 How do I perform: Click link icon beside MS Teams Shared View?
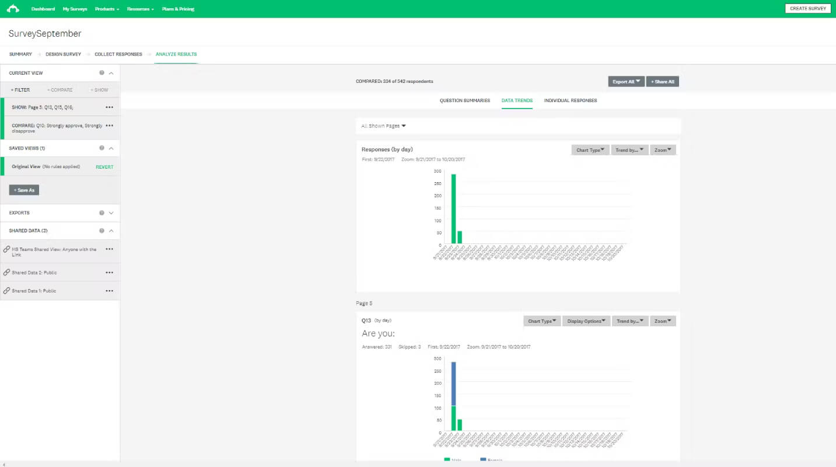coord(6,249)
